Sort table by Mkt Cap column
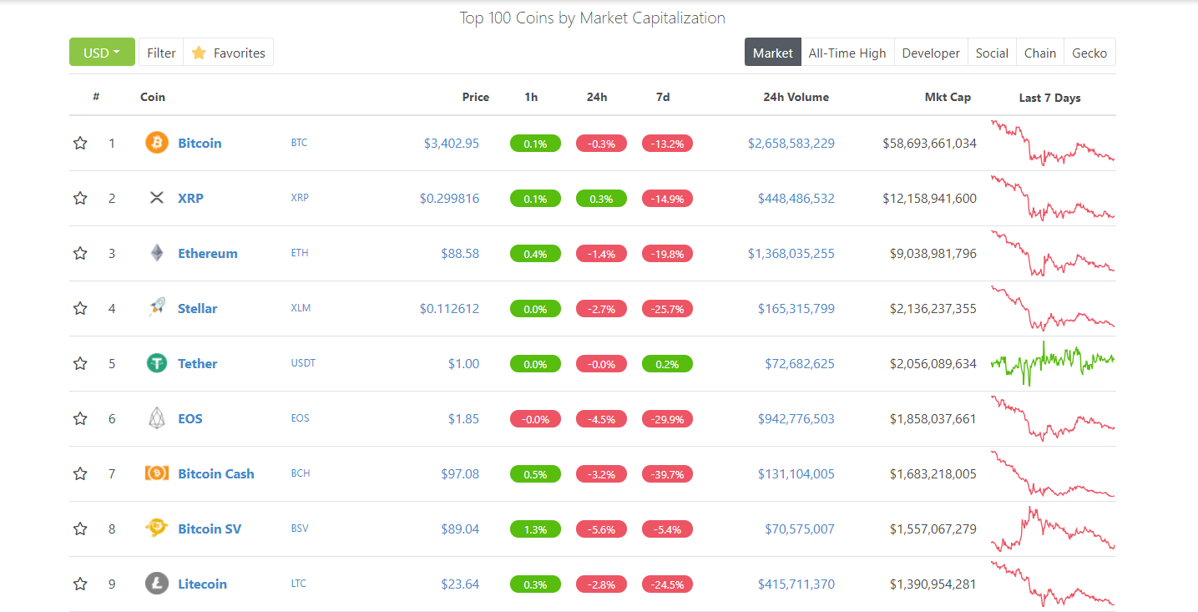This screenshot has width=1198, height=612. tap(948, 97)
